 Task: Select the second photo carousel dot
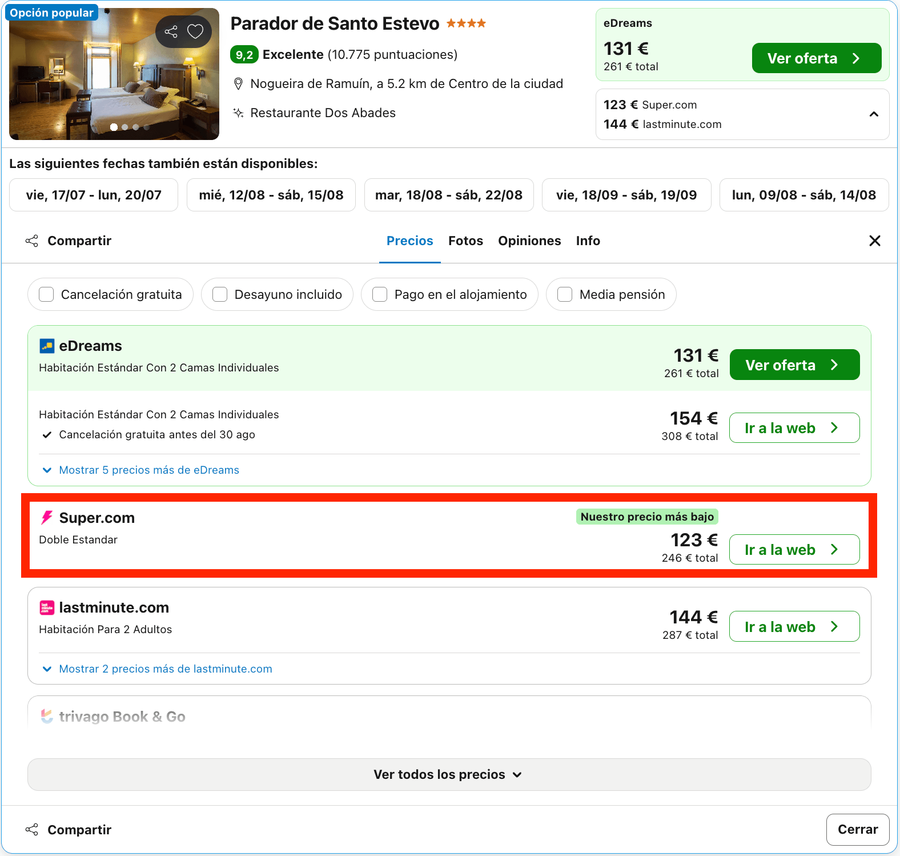[x=125, y=127]
